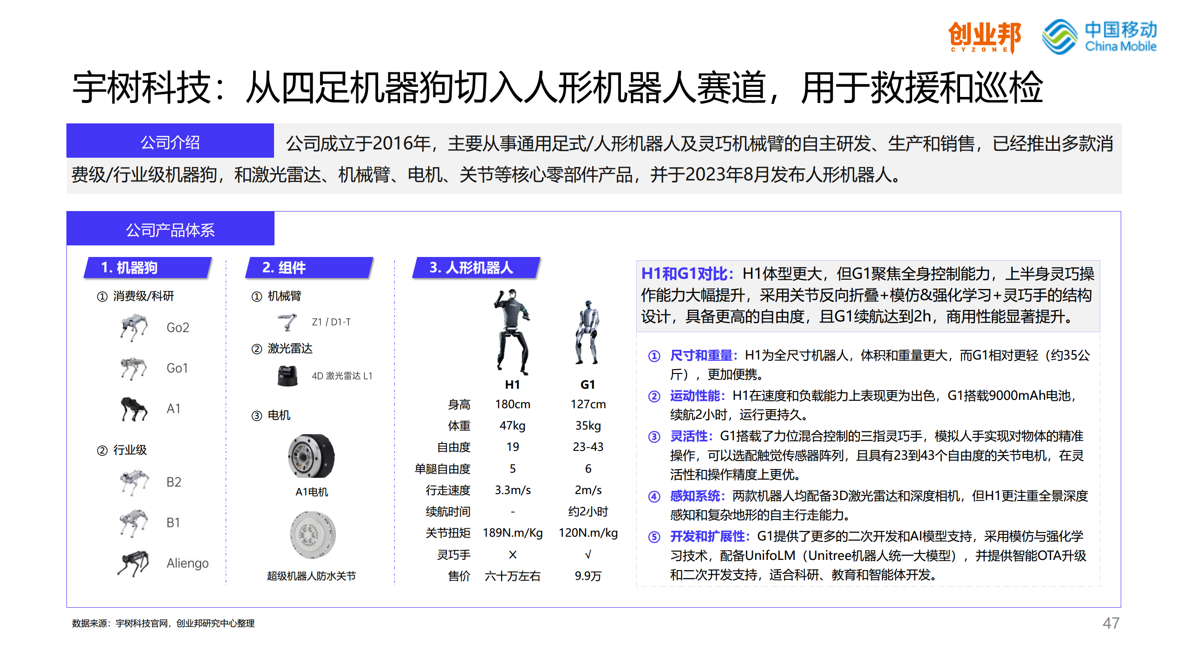Click the H1 weight value '47kg'
The height and width of the screenshot is (668, 1189).
(512, 425)
